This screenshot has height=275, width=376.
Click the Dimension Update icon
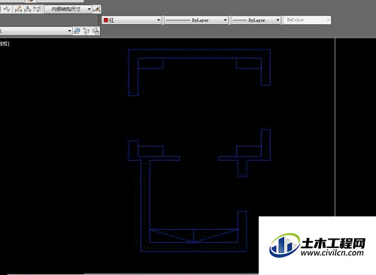(x=37, y=10)
